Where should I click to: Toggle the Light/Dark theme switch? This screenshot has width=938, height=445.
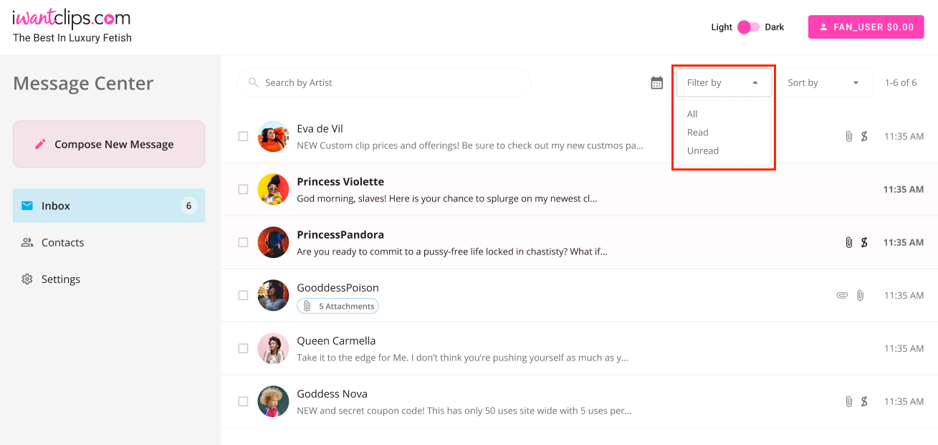(x=748, y=27)
